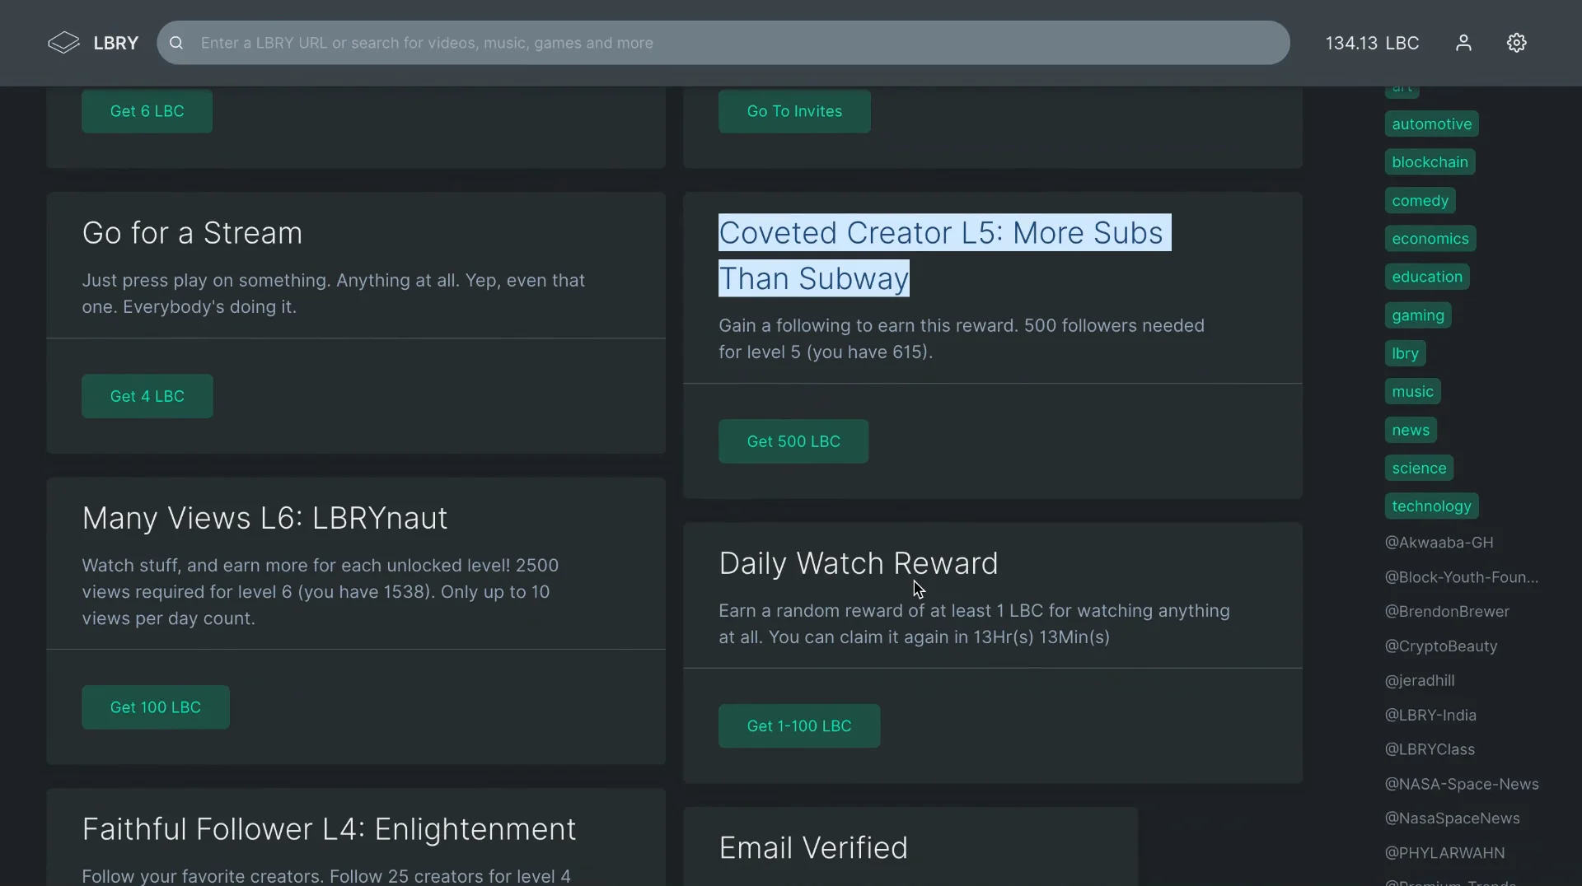The width and height of the screenshot is (1582, 886).
Task: Click the Coveted Creator L5 highlighted title
Action: (x=944, y=255)
